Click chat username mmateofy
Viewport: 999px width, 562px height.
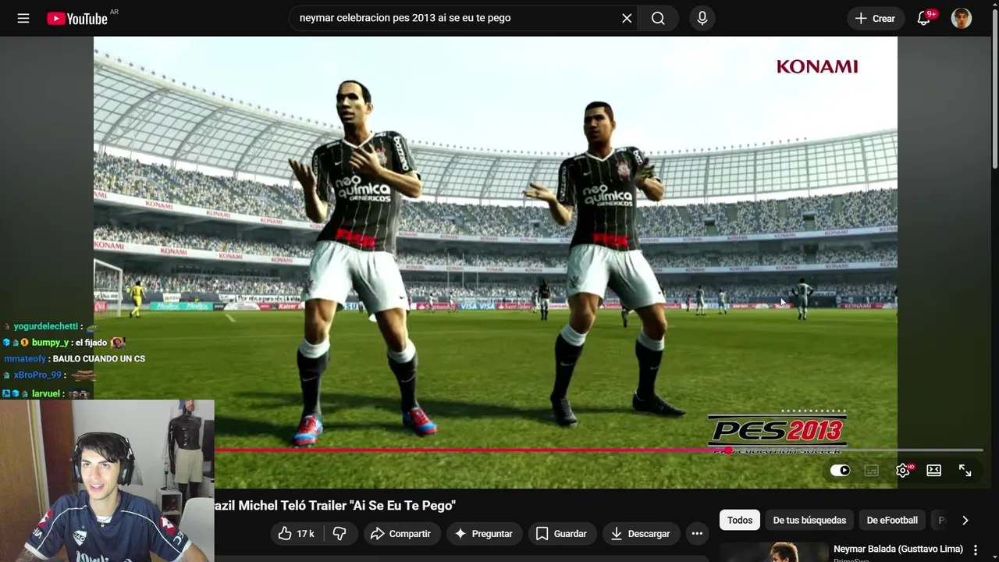(x=25, y=359)
